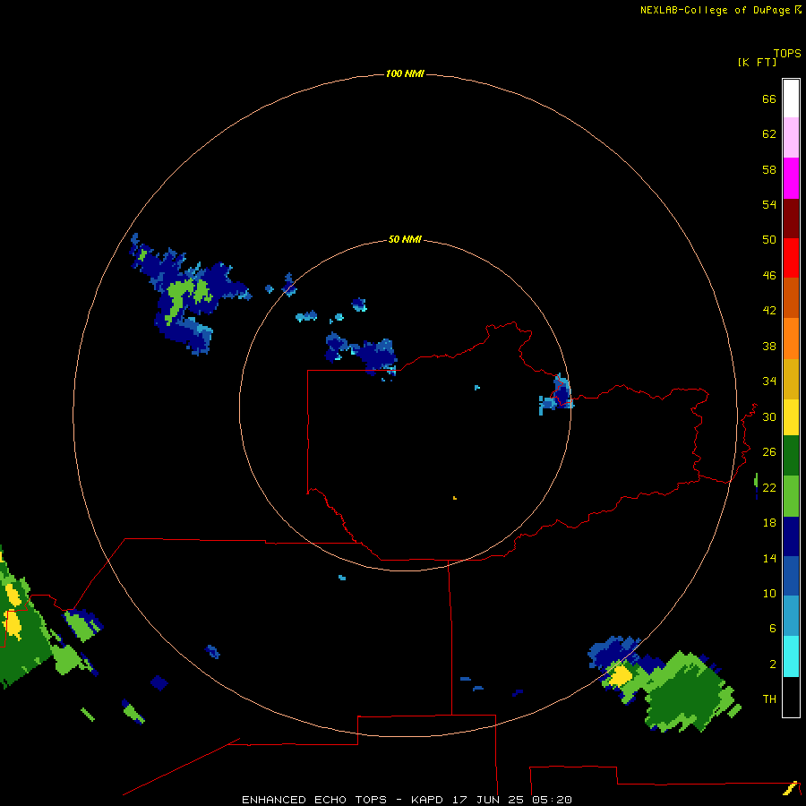Click the TH legend label

coord(769,699)
